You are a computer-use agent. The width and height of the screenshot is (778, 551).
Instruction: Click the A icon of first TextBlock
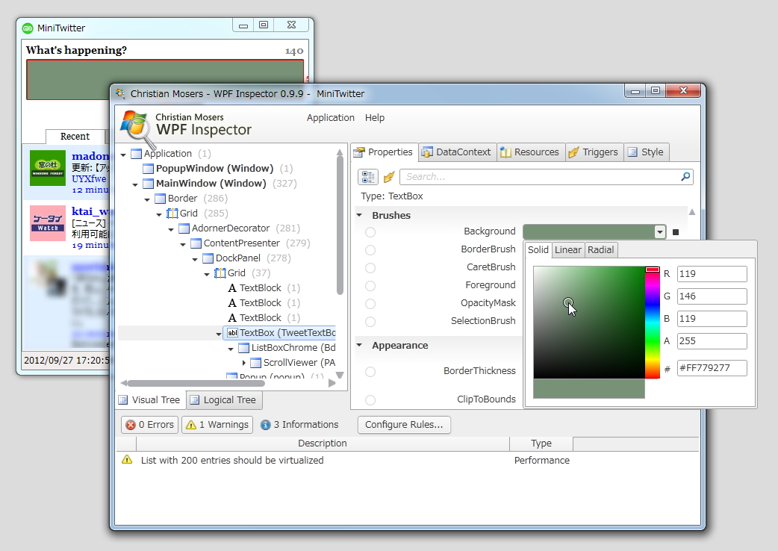coord(231,288)
